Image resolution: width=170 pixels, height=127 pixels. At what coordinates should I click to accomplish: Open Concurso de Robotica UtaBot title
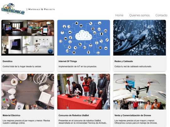coord(74,115)
